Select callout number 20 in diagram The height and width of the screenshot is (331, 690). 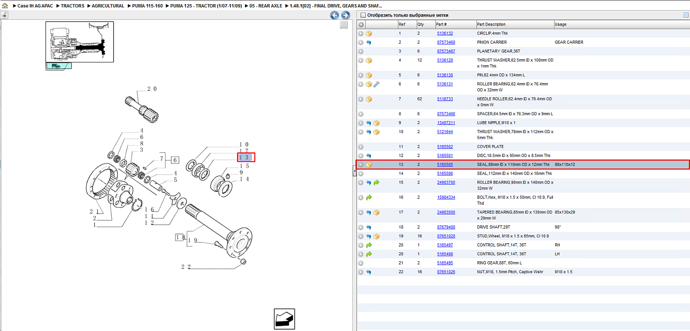click(x=152, y=89)
